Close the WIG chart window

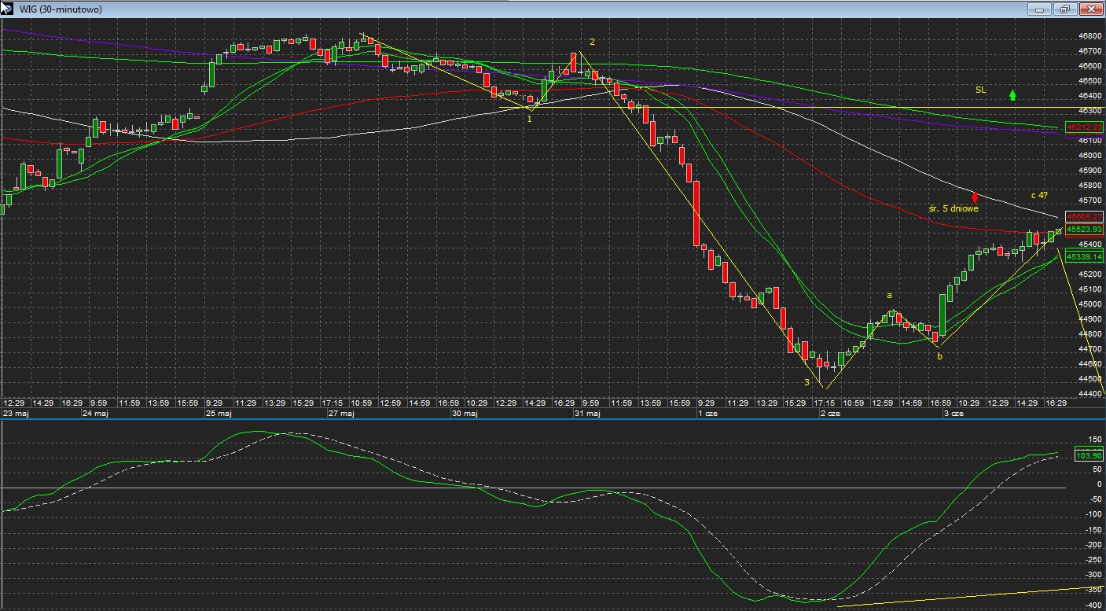point(1090,9)
